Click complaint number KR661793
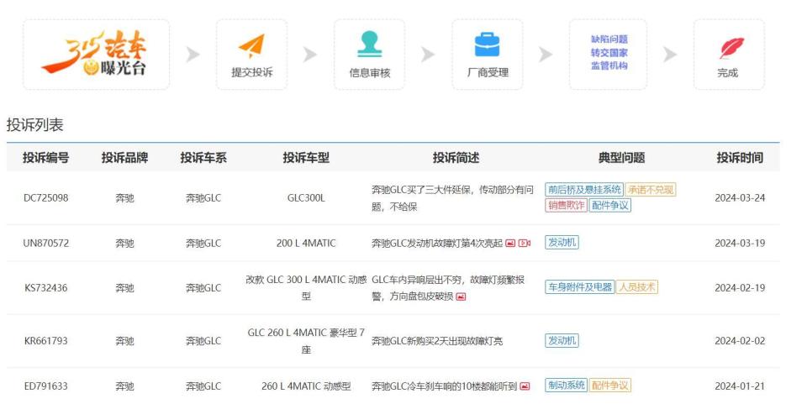The image size is (807, 404). pos(45,341)
